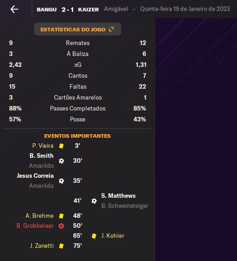The width and height of the screenshot is (237, 261).
Task: Click the goal ball icon at 35'
Action: (x=61, y=181)
